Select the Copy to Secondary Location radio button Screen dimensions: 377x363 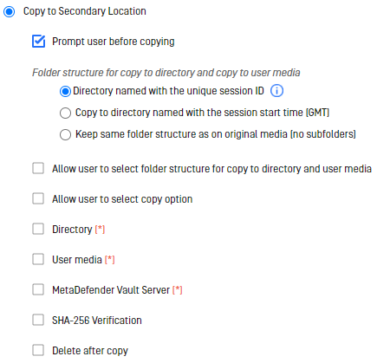[x=10, y=11]
